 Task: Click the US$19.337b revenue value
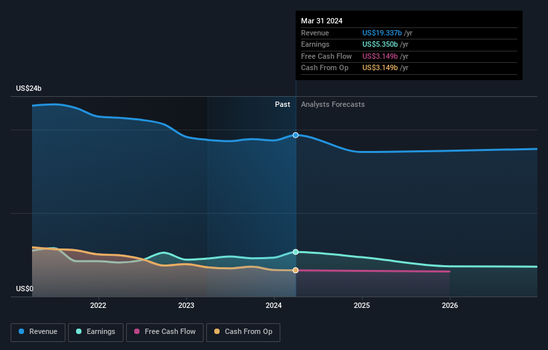click(382, 33)
